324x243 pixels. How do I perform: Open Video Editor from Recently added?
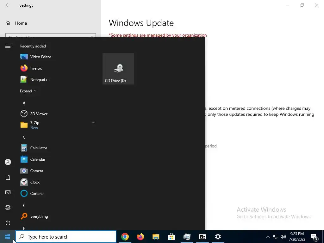click(57, 57)
